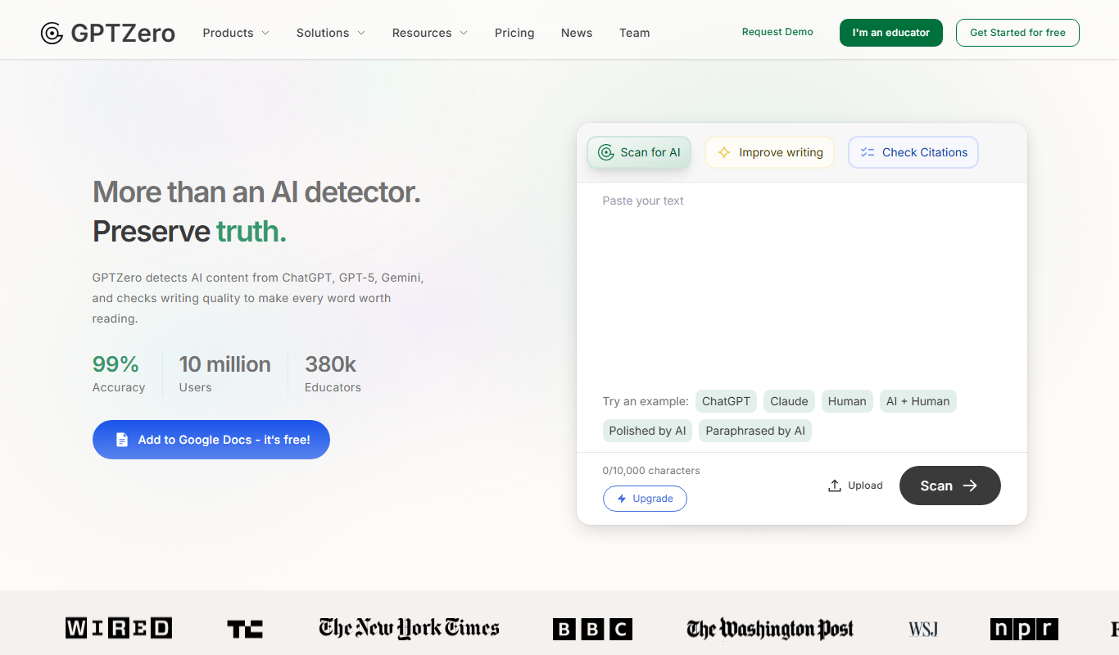The width and height of the screenshot is (1119, 655).
Task: Click The Washington Post logo
Action: [770, 629]
